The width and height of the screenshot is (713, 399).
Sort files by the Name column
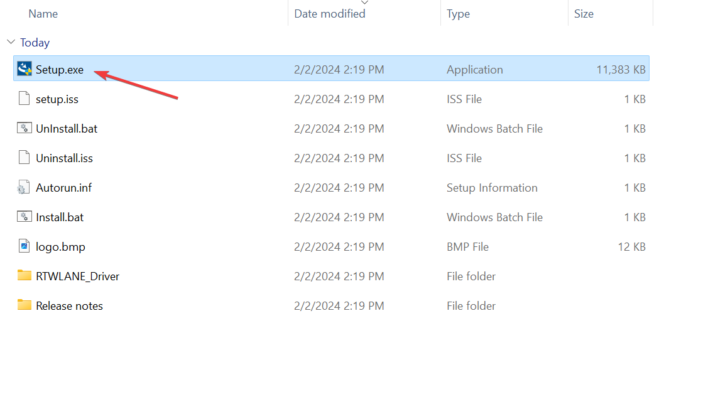(43, 13)
